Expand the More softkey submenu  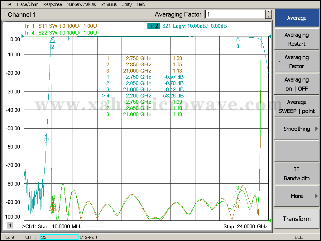[x=297, y=196]
